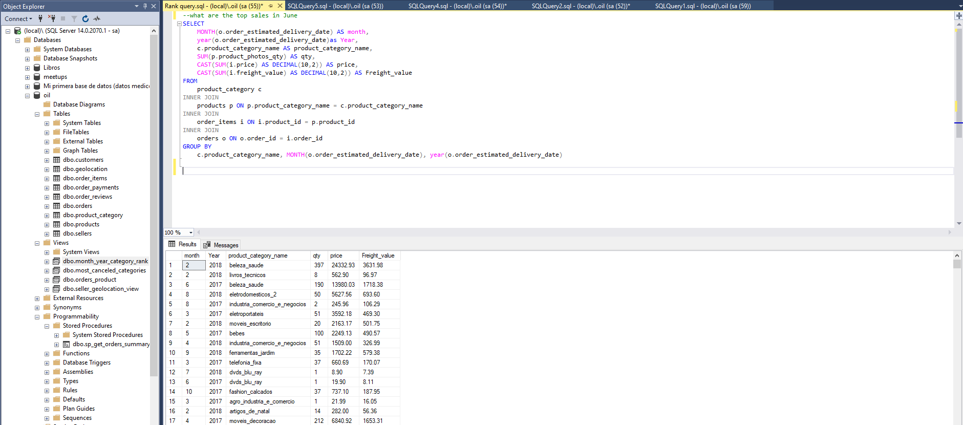This screenshot has width=963, height=425.
Task: Click the product_category_name column header
Action: coord(258,256)
